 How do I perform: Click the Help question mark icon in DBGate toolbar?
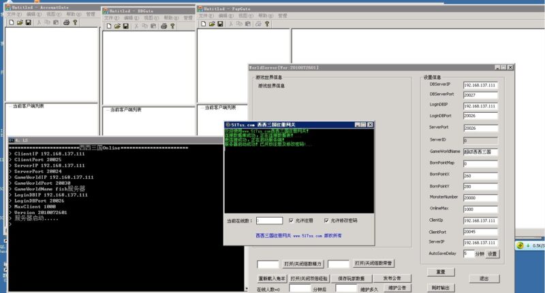pos(173,27)
